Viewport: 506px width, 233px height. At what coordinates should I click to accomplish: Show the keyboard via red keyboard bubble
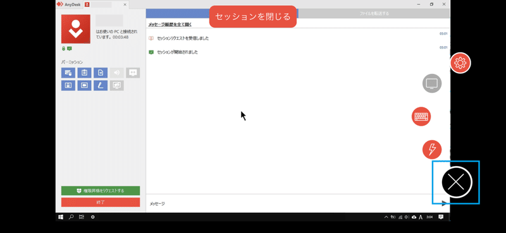click(x=421, y=116)
